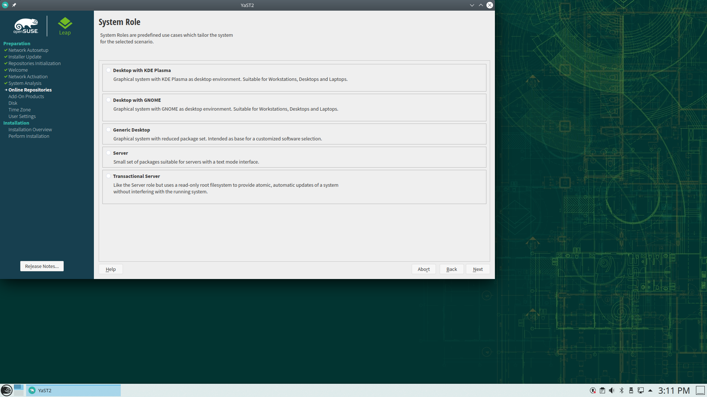The image size is (707, 397).
Task: Open removable devices tray icon
Action: click(631, 390)
